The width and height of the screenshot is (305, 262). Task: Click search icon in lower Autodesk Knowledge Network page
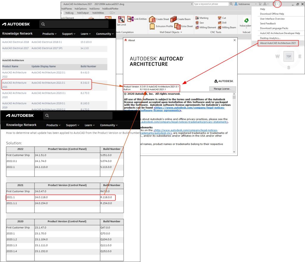47,116
